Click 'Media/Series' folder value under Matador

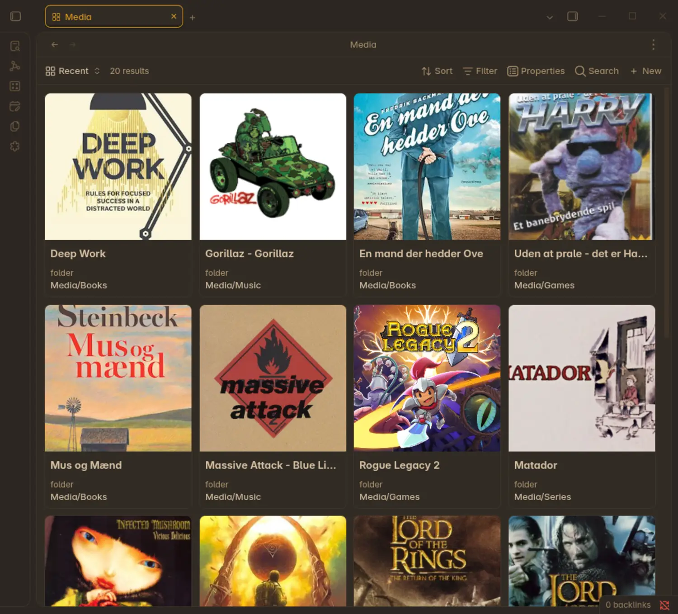tap(542, 497)
